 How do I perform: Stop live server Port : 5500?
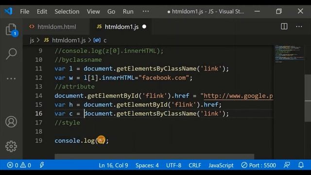[x=259, y=165]
